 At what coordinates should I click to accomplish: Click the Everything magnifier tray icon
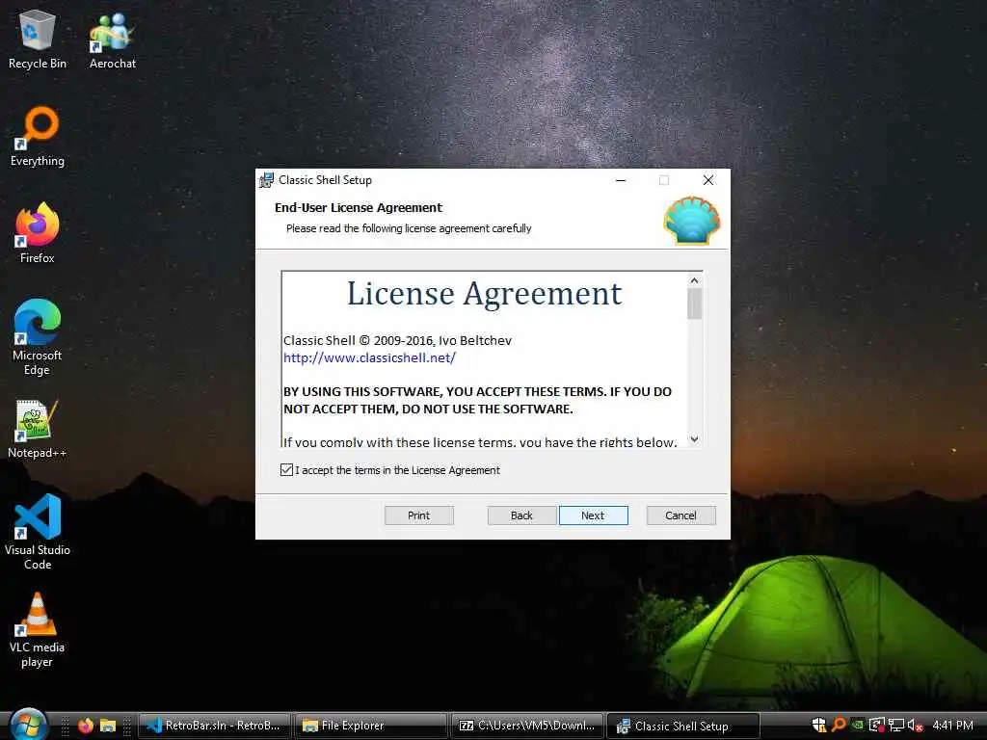pyautogui.click(x=839, y=725)
